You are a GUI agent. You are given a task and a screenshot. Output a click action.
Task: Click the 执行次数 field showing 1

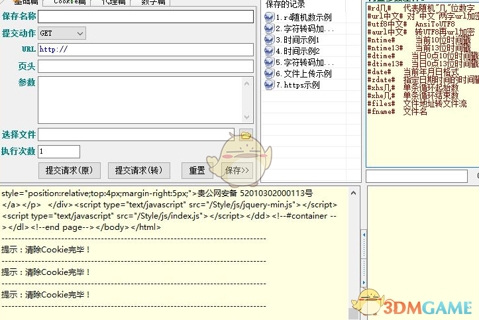tap(59, 152)
